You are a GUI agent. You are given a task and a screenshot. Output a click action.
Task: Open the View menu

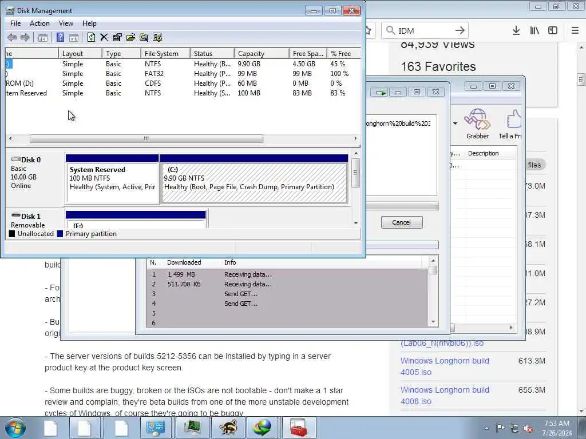[66, 23]
